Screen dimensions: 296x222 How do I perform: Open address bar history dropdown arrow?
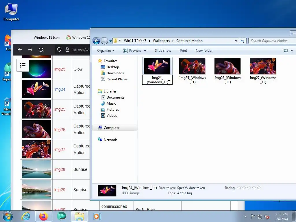236,41
